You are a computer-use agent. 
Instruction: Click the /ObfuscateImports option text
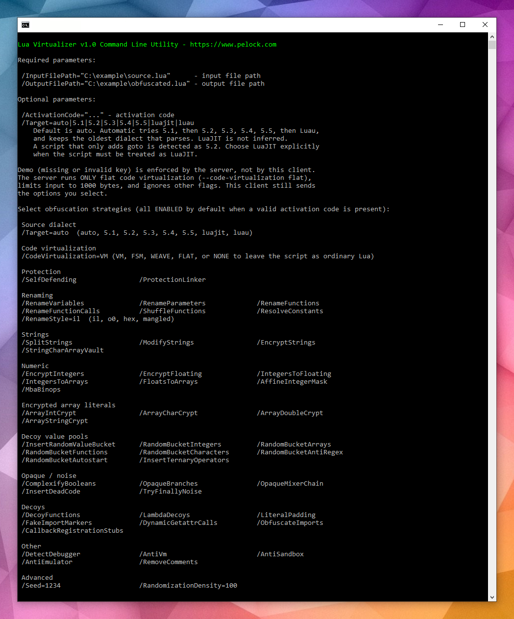290,523
